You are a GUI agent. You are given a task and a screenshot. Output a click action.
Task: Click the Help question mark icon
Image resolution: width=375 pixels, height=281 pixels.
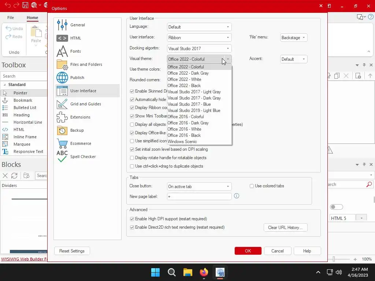coord(371,17)
